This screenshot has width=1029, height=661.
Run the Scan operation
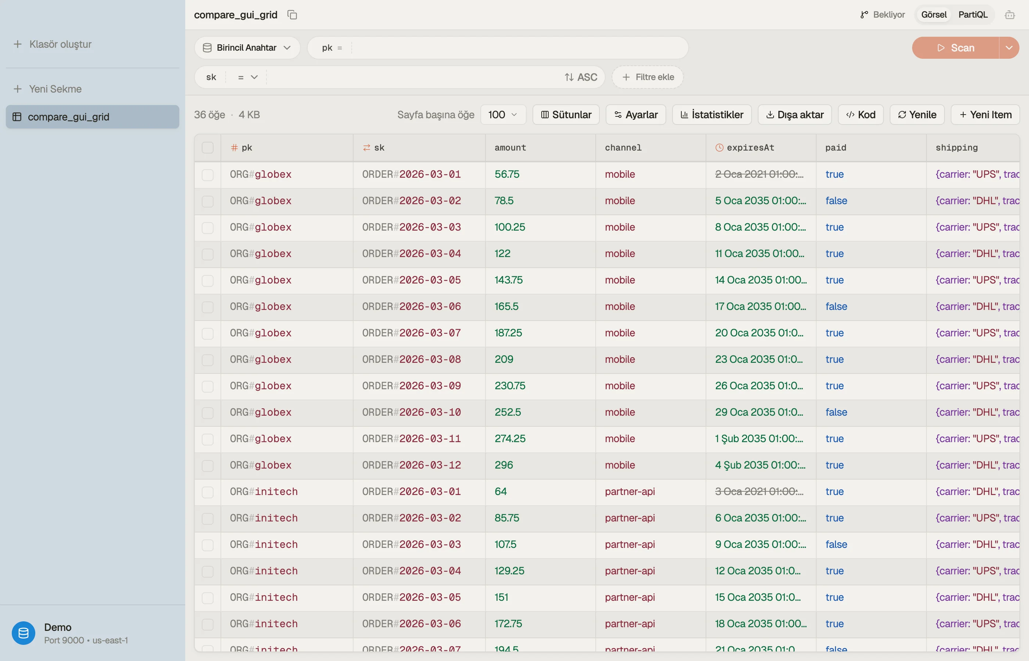tap(955, 48)
